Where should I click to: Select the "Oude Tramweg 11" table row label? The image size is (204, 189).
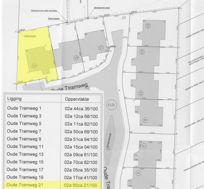[x=25, y=147]
